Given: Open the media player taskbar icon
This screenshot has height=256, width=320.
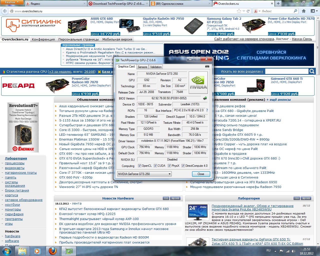Looking at the screenshot, I should coord(37,251).
